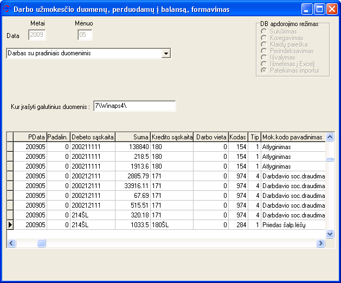Click the Suma cell 67.69
The height and width of the screenshot is (283, 341).
(133, 196)
